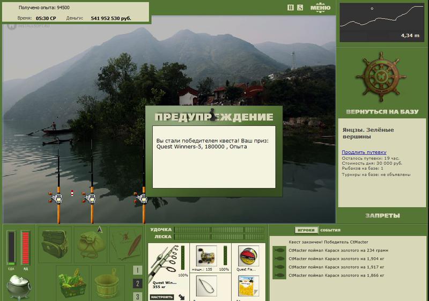
Task: Expand tackle panel with diagonal arrow
Action: 181,297
